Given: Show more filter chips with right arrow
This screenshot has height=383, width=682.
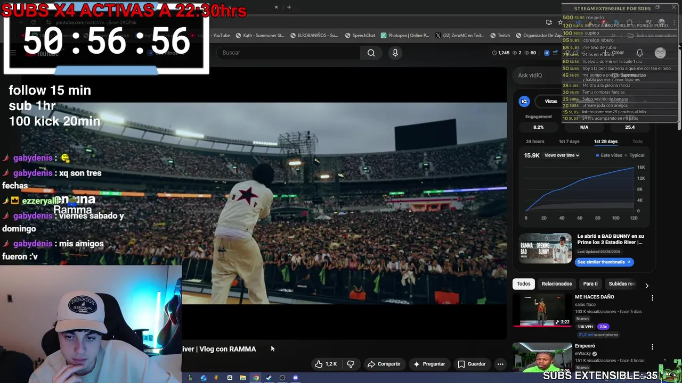Looking at the screenshot, I should (x=647, y=285).
